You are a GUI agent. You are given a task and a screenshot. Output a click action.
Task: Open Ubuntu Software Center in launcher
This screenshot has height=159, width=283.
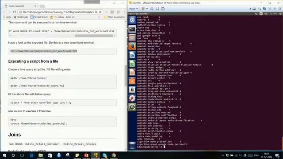(132, 81)
